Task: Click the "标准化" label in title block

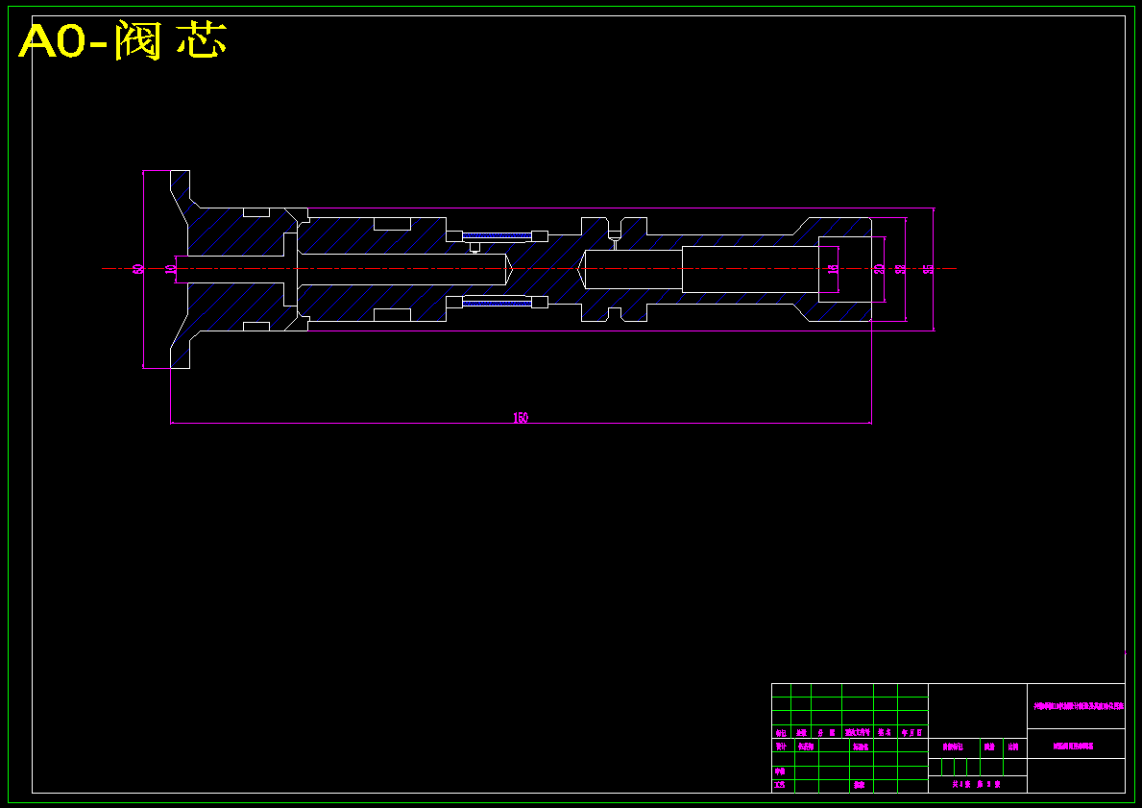Action: [x=860, y=747]
